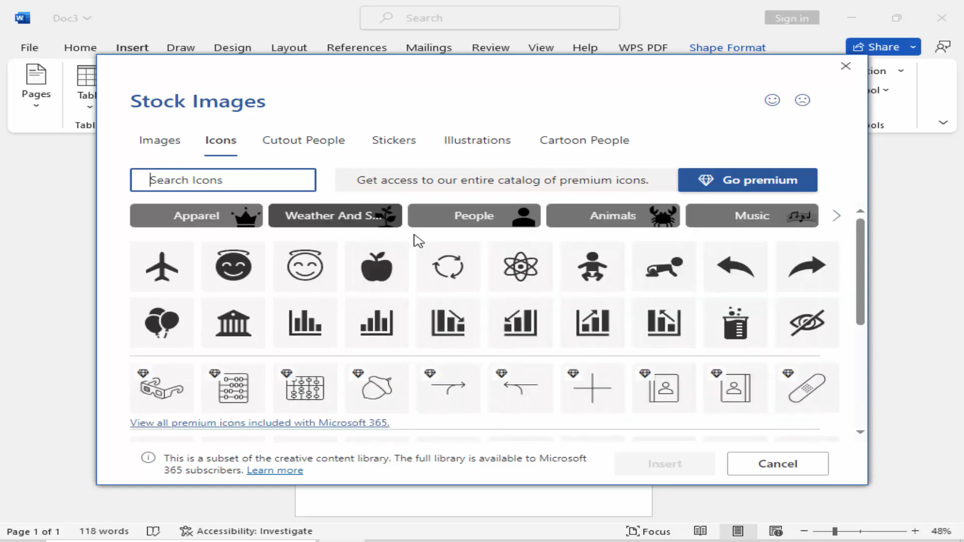Select the smiling face with halo icon
964x542 pixels.
pos(233,267)
